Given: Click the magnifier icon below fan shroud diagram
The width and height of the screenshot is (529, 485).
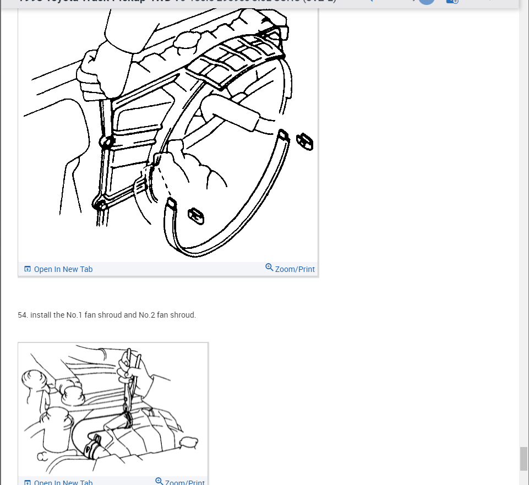Looking at the screenshot, I should [x=269, y=268].
